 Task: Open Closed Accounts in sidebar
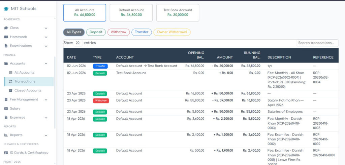tap(29, 90)
